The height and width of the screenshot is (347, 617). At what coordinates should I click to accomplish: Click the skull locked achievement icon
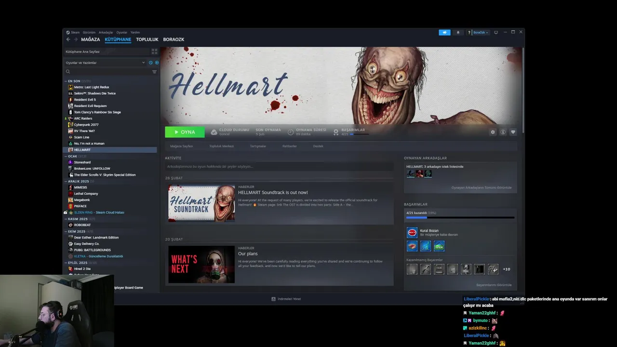click(466, 269)
